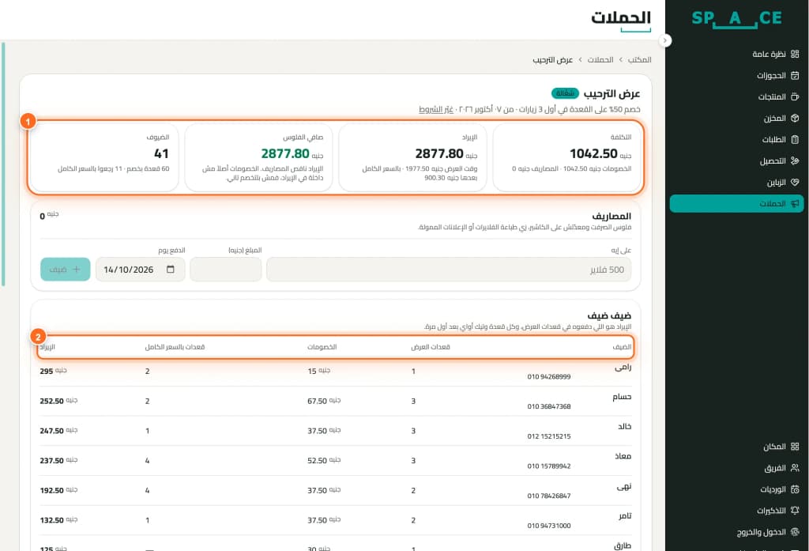Viewport: 809px width, 551px height.
Task: Click the disabled ضيف add button
Action: (x=65, y=269)
